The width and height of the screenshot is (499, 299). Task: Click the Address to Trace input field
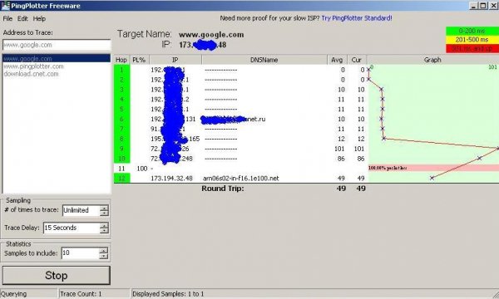(57, 45)
